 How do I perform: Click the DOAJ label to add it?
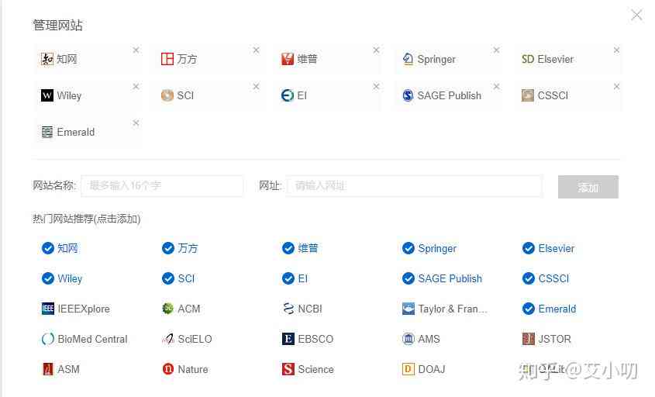click(432, 369)
